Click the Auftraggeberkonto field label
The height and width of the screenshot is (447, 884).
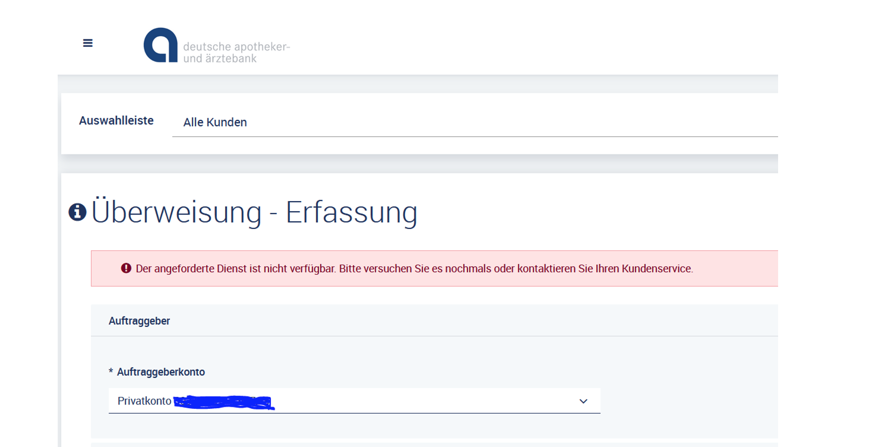coord(161,372)
